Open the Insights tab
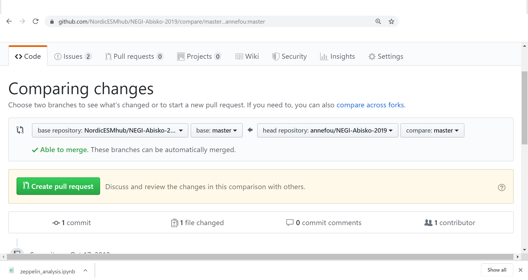Image resolution: width=528 pixels, height=280 pixels. (x=337, y=56)
